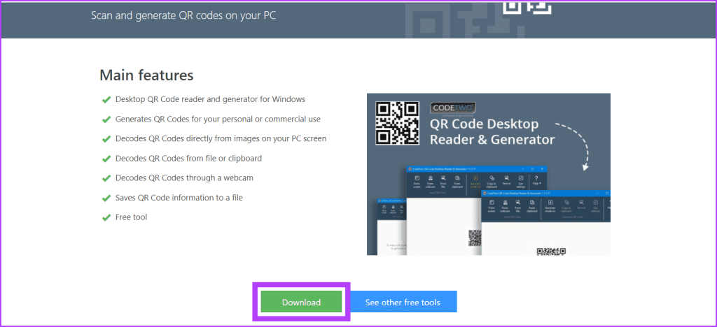Select text 'Decodes QR Codes from file or clipboard'
This screenshot has width=717, height=327.
click(188, 158)
